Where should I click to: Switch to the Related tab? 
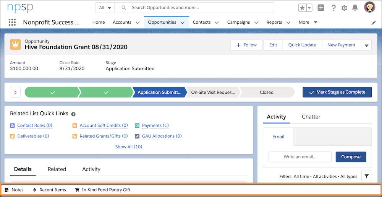(57, 169)
